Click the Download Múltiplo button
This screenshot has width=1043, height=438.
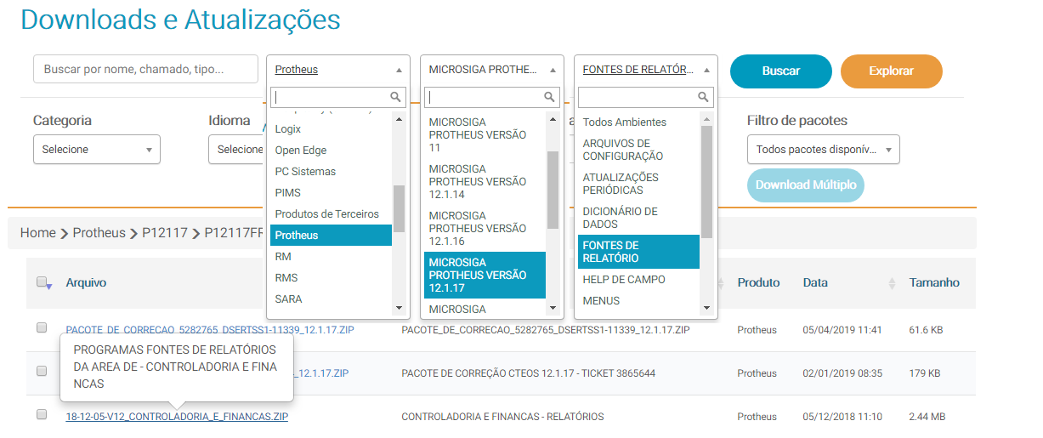coord(805,185)
